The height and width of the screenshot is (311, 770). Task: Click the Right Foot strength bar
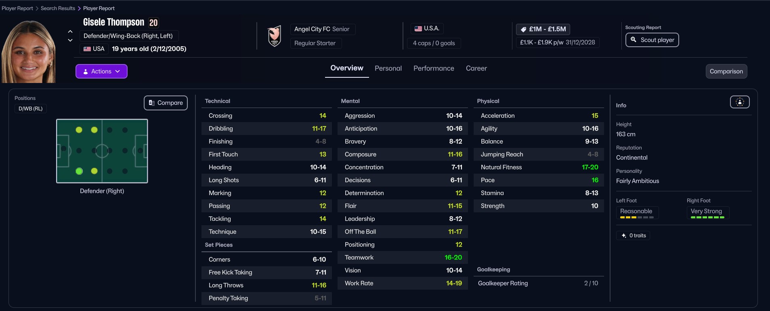tap(707, 218)
